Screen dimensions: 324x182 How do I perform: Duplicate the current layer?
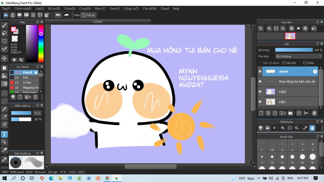click(299, 113)
